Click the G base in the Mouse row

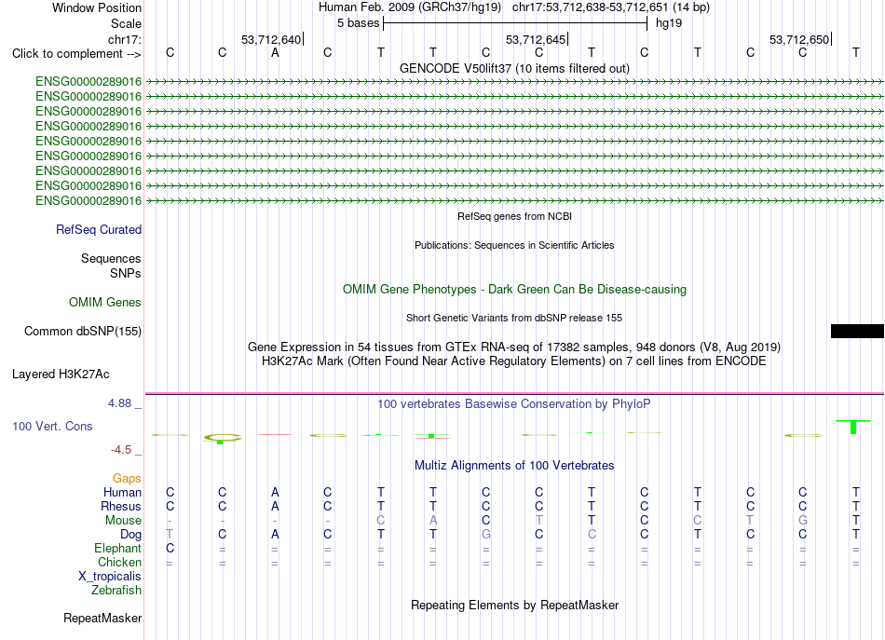(x=803, y=520)
